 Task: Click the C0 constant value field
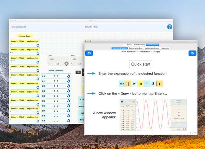(x=56, y=76)
